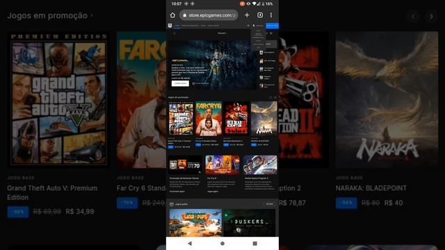Select first game in side carousel list
The image size is (445, 250).
tap(267, 53)
